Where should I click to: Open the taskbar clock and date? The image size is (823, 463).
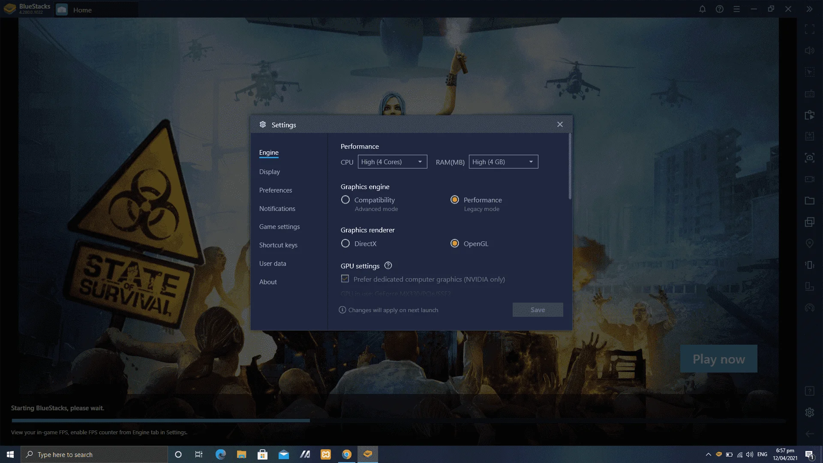click(x=785, y=454)
